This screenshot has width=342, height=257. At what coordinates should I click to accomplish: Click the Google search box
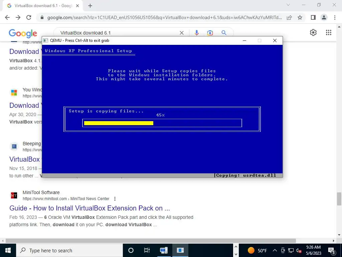pos(118,33)
